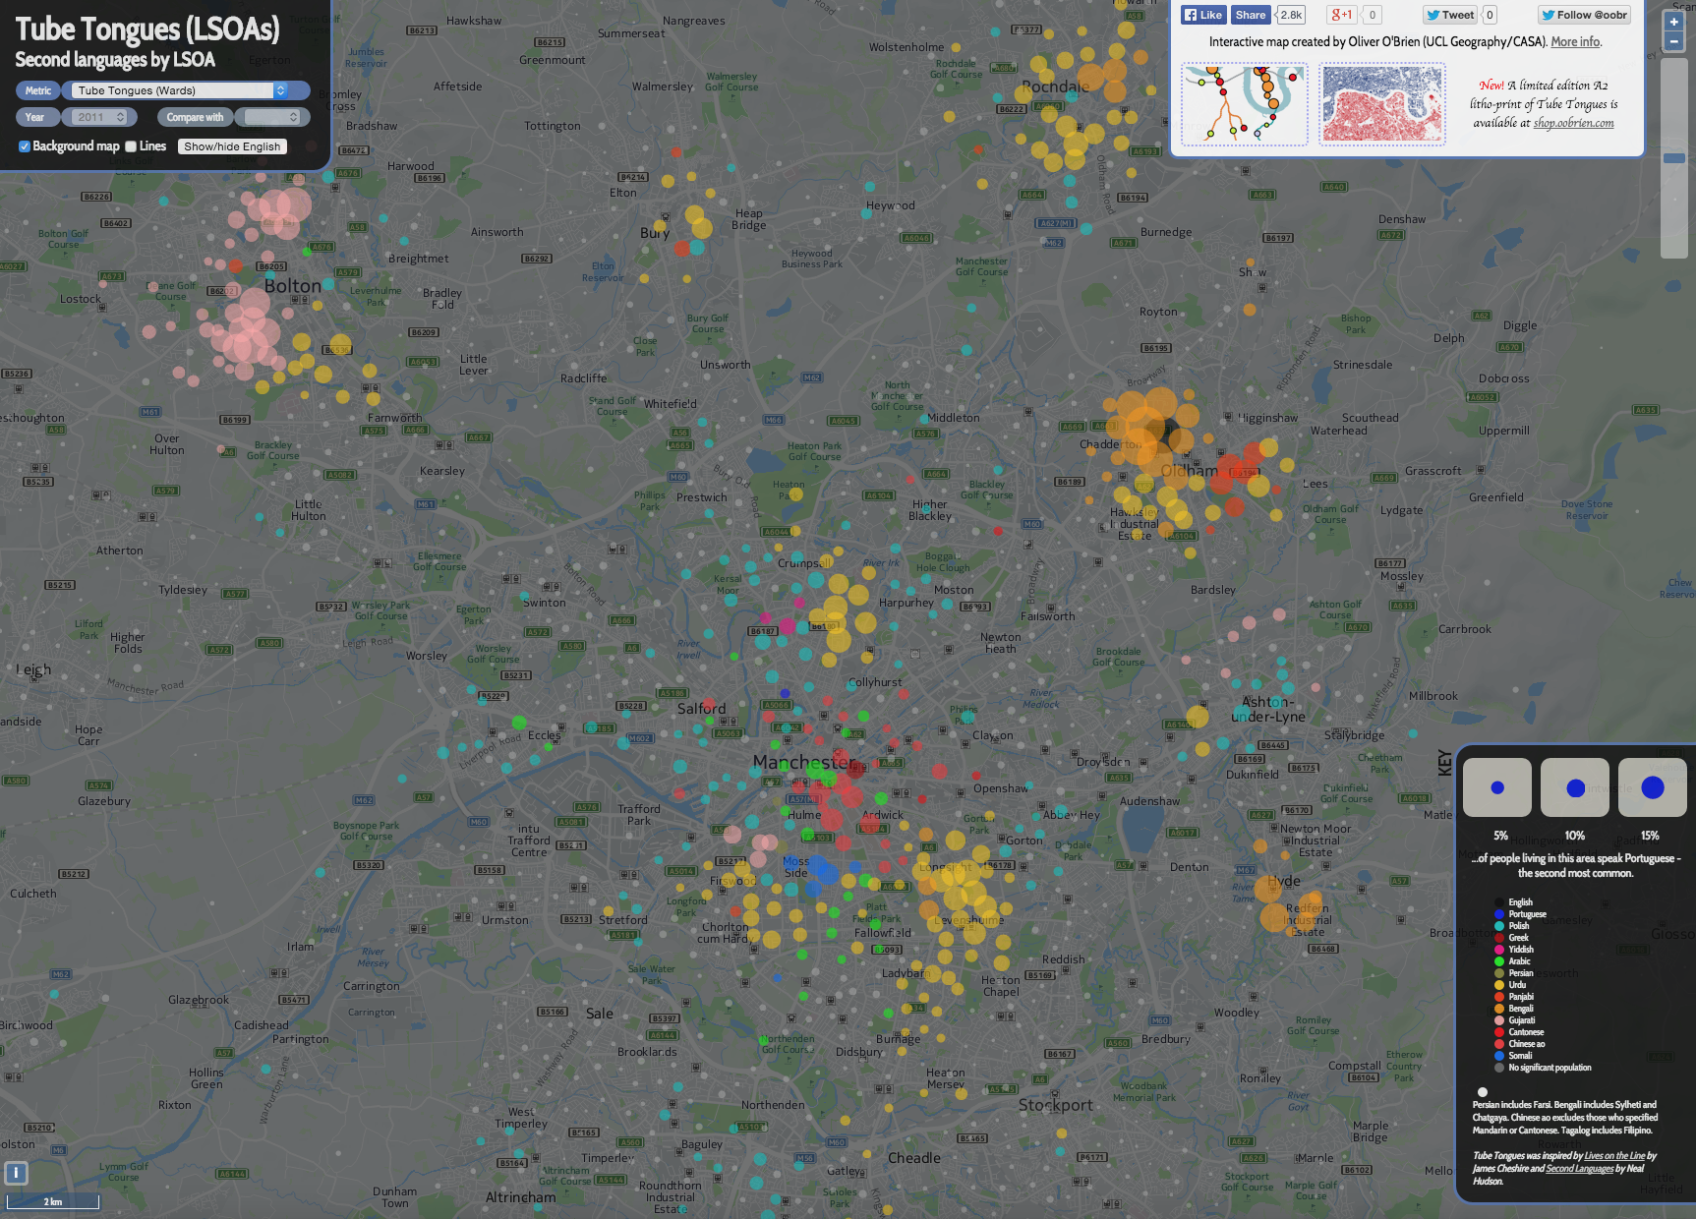Click the zoom out minus button
This screenshot has height=1219, width=1696.
[x=1673, y=41]
